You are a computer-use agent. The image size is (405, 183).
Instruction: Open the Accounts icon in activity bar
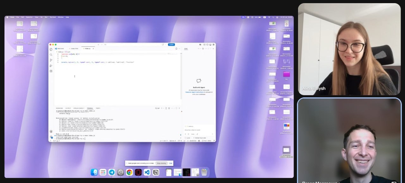51,131
